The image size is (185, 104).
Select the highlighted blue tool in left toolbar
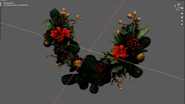click(1, 4)
